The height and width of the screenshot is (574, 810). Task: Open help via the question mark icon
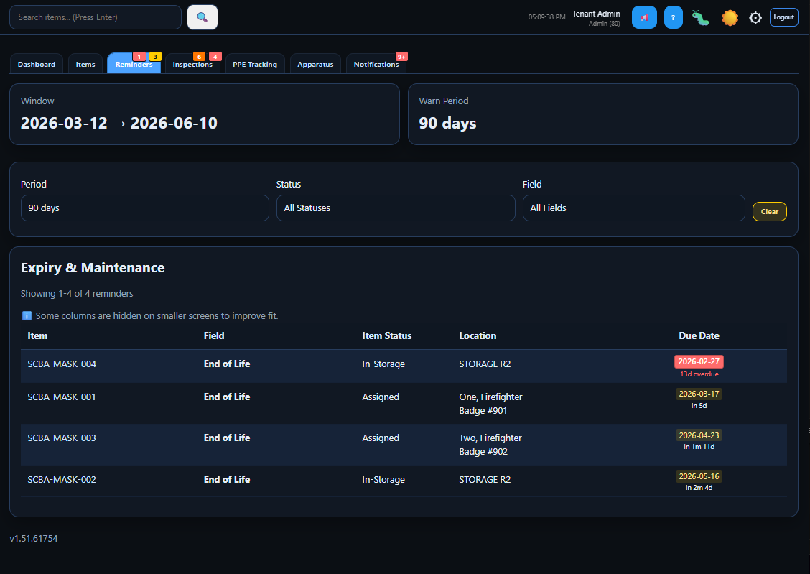(x=673, y=17)
